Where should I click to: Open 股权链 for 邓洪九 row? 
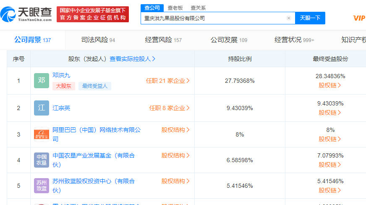click(x=329, y=85)
